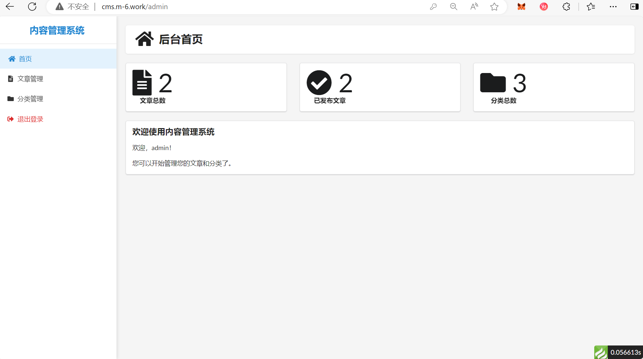Open the browser extensions puzzle icon

coord(566,7)
